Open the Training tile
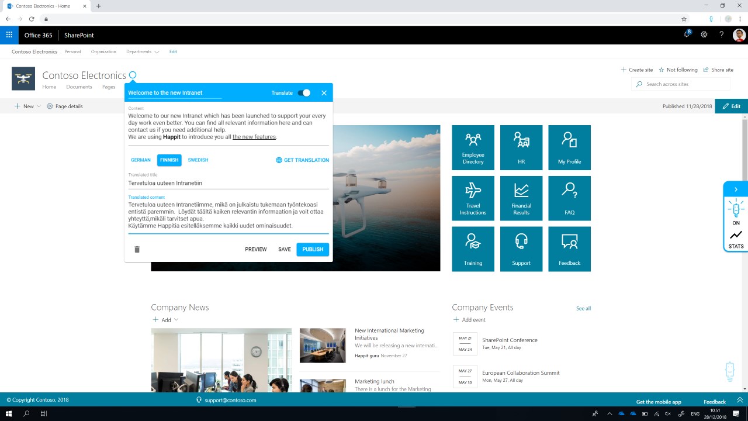Viewport: 748px width, 421px height. [473, 249]
